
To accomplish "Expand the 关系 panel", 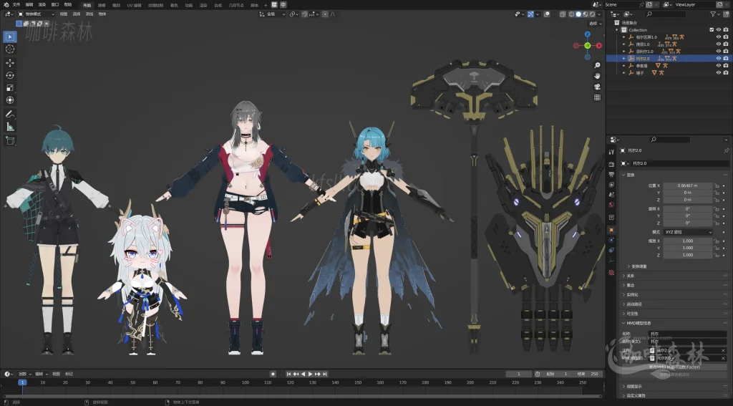I will [674, 276].
